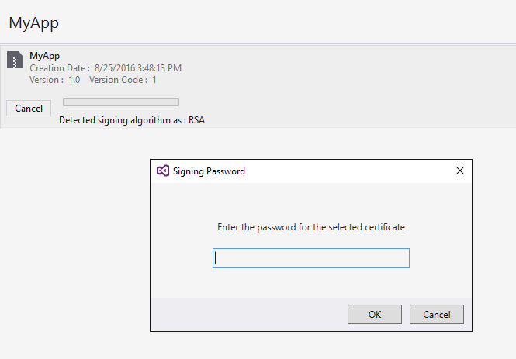Click the Version label in archive details
This screenshot has height=359, width=516.
(x=46, y=80)
